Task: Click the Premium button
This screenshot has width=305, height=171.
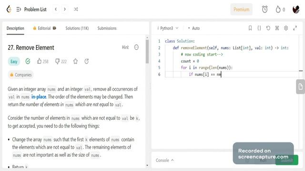Action: click(242, 9)
